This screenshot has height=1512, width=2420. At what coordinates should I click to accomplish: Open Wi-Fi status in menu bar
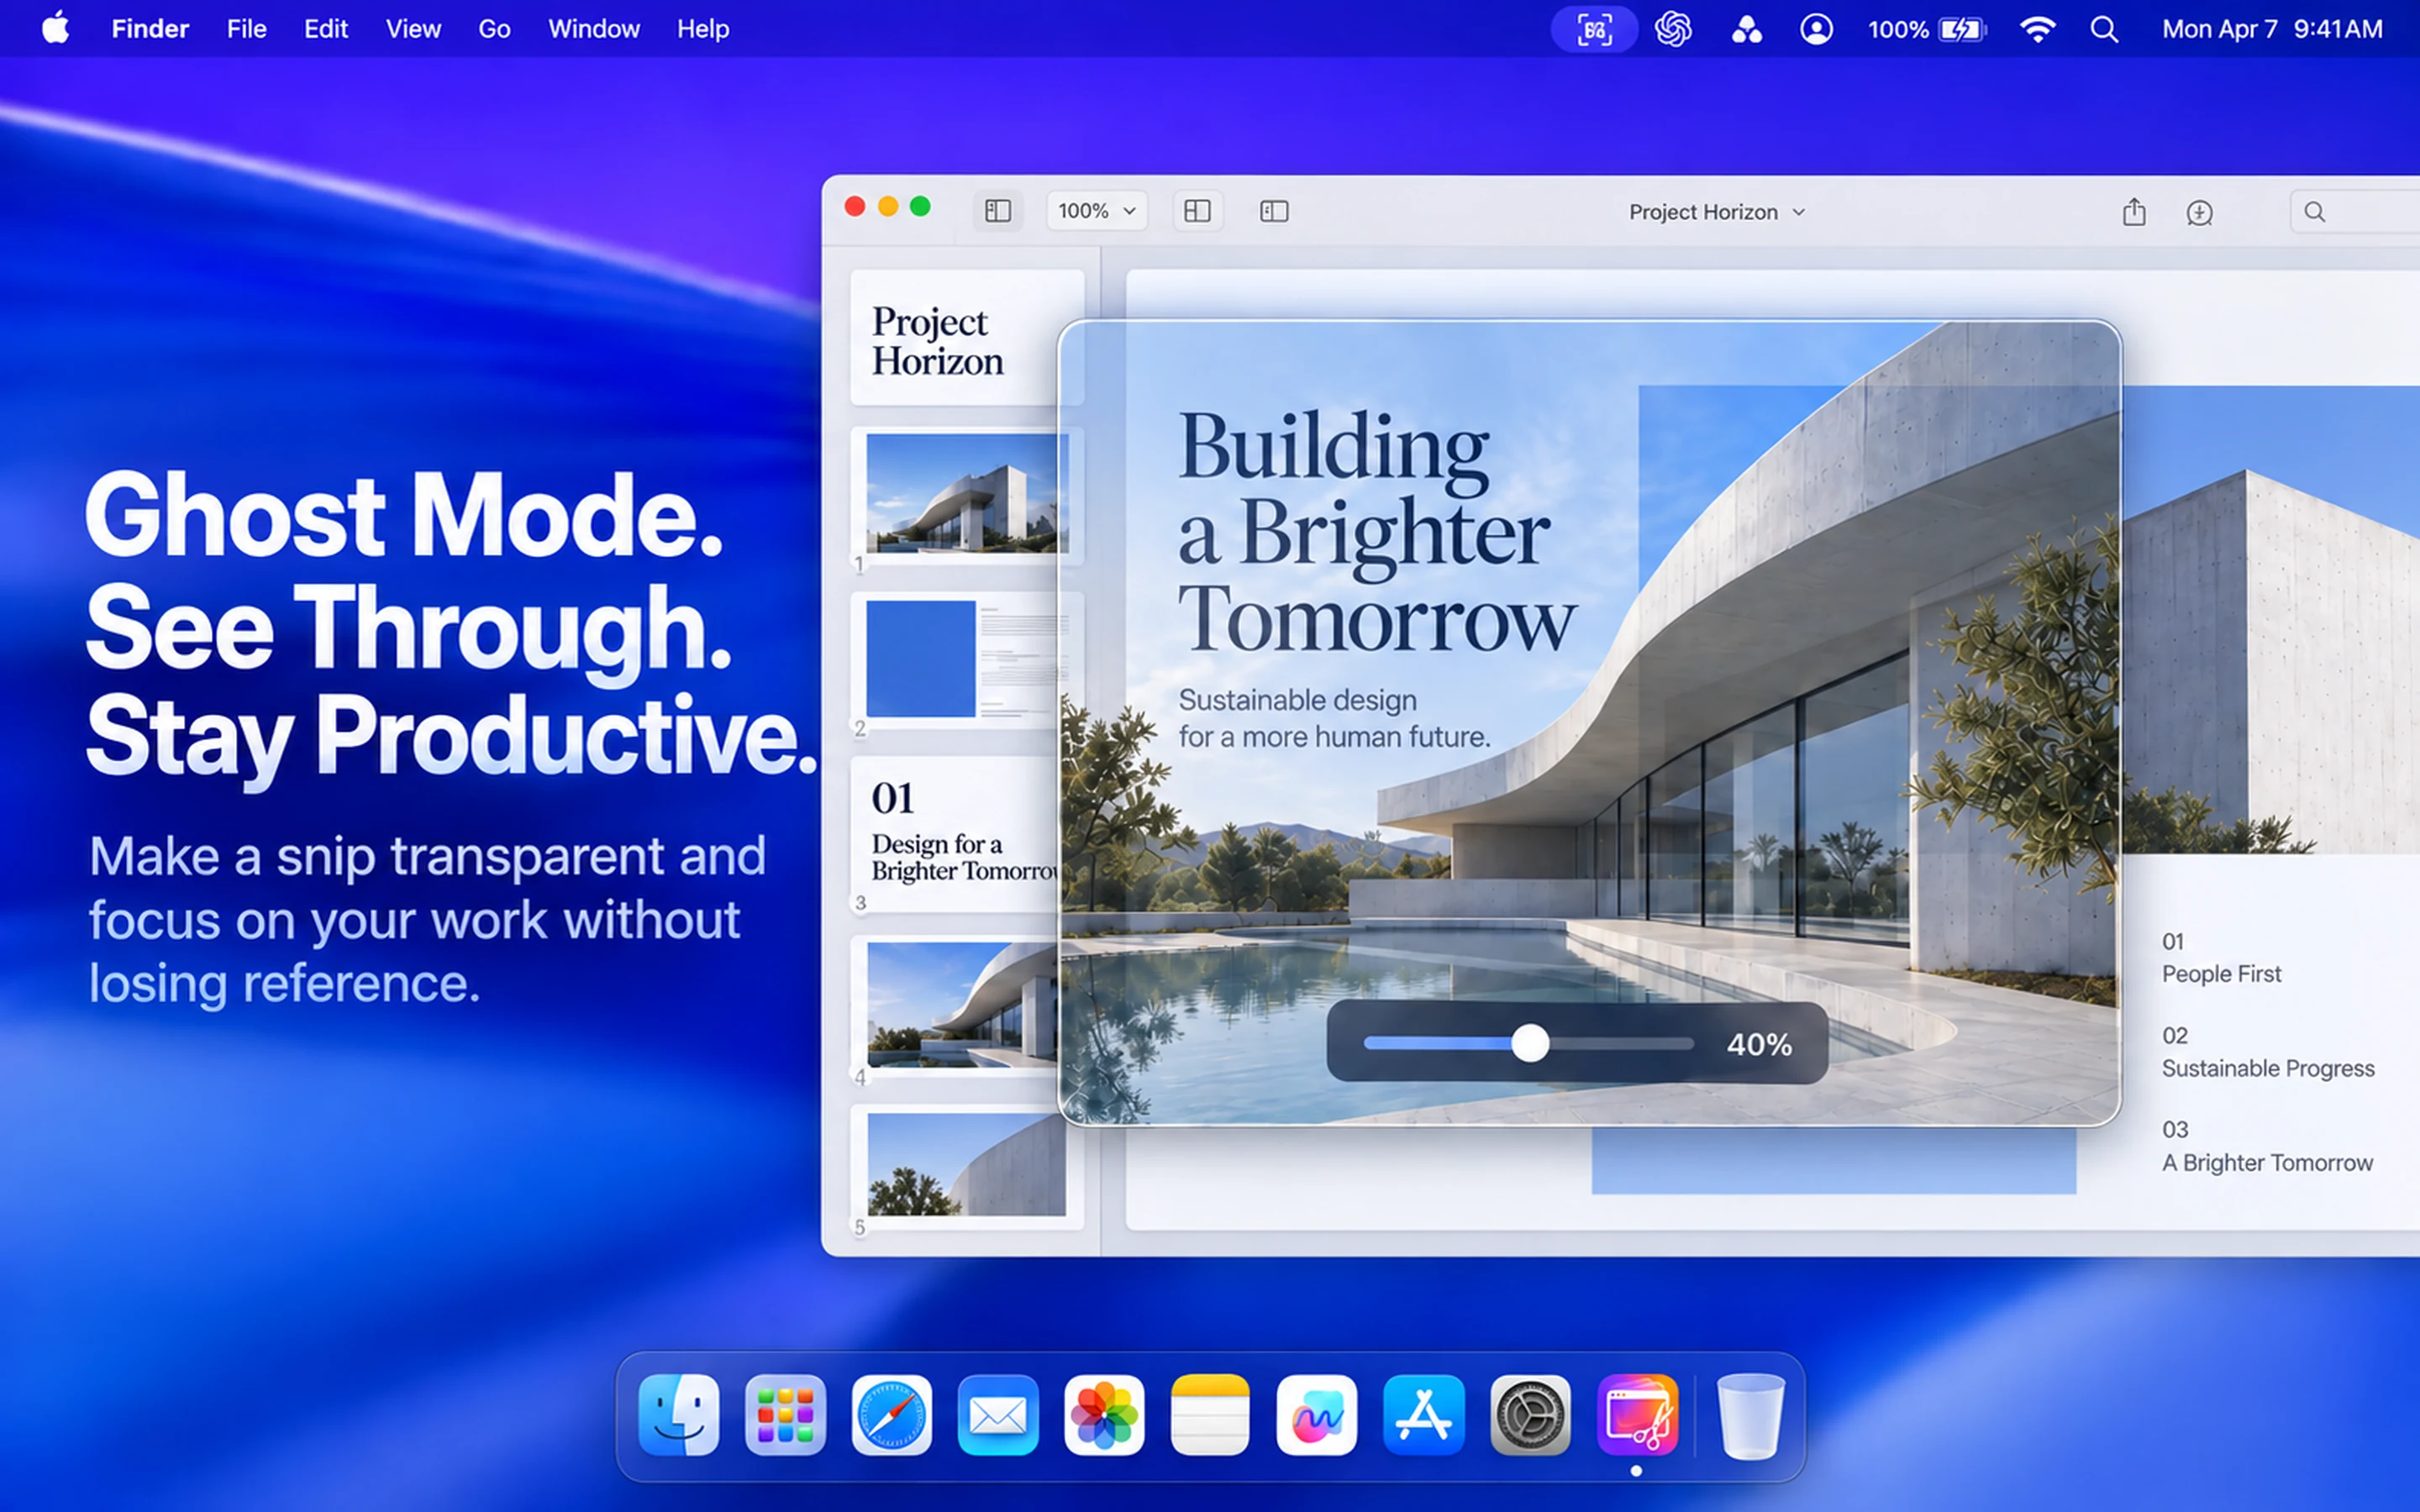pos(2037,29)
